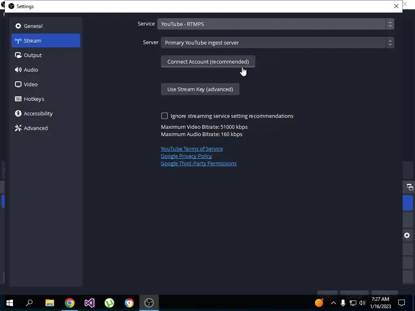The width and height of the screenshot is (415, 311).
Task: Open volume control tray icon
Action: 363,303
